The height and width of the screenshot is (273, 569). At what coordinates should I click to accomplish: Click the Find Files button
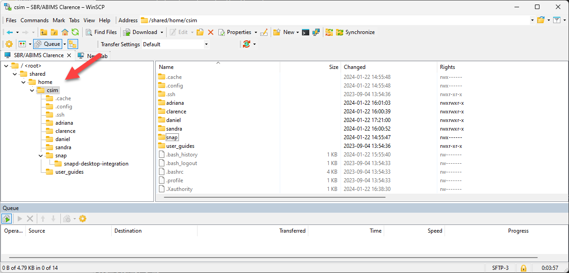[x=101, y=32]
